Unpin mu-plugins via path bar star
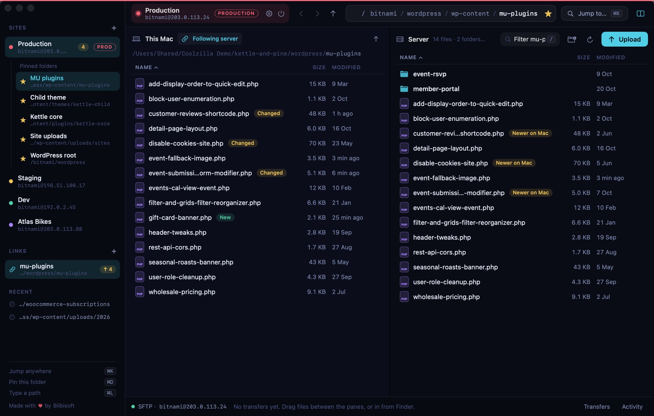This screenshot has width=654, height=416. coord(548,13)
